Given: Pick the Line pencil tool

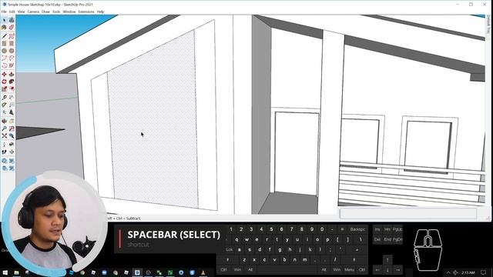Looking at the screenshot, I should click(4, 36).
